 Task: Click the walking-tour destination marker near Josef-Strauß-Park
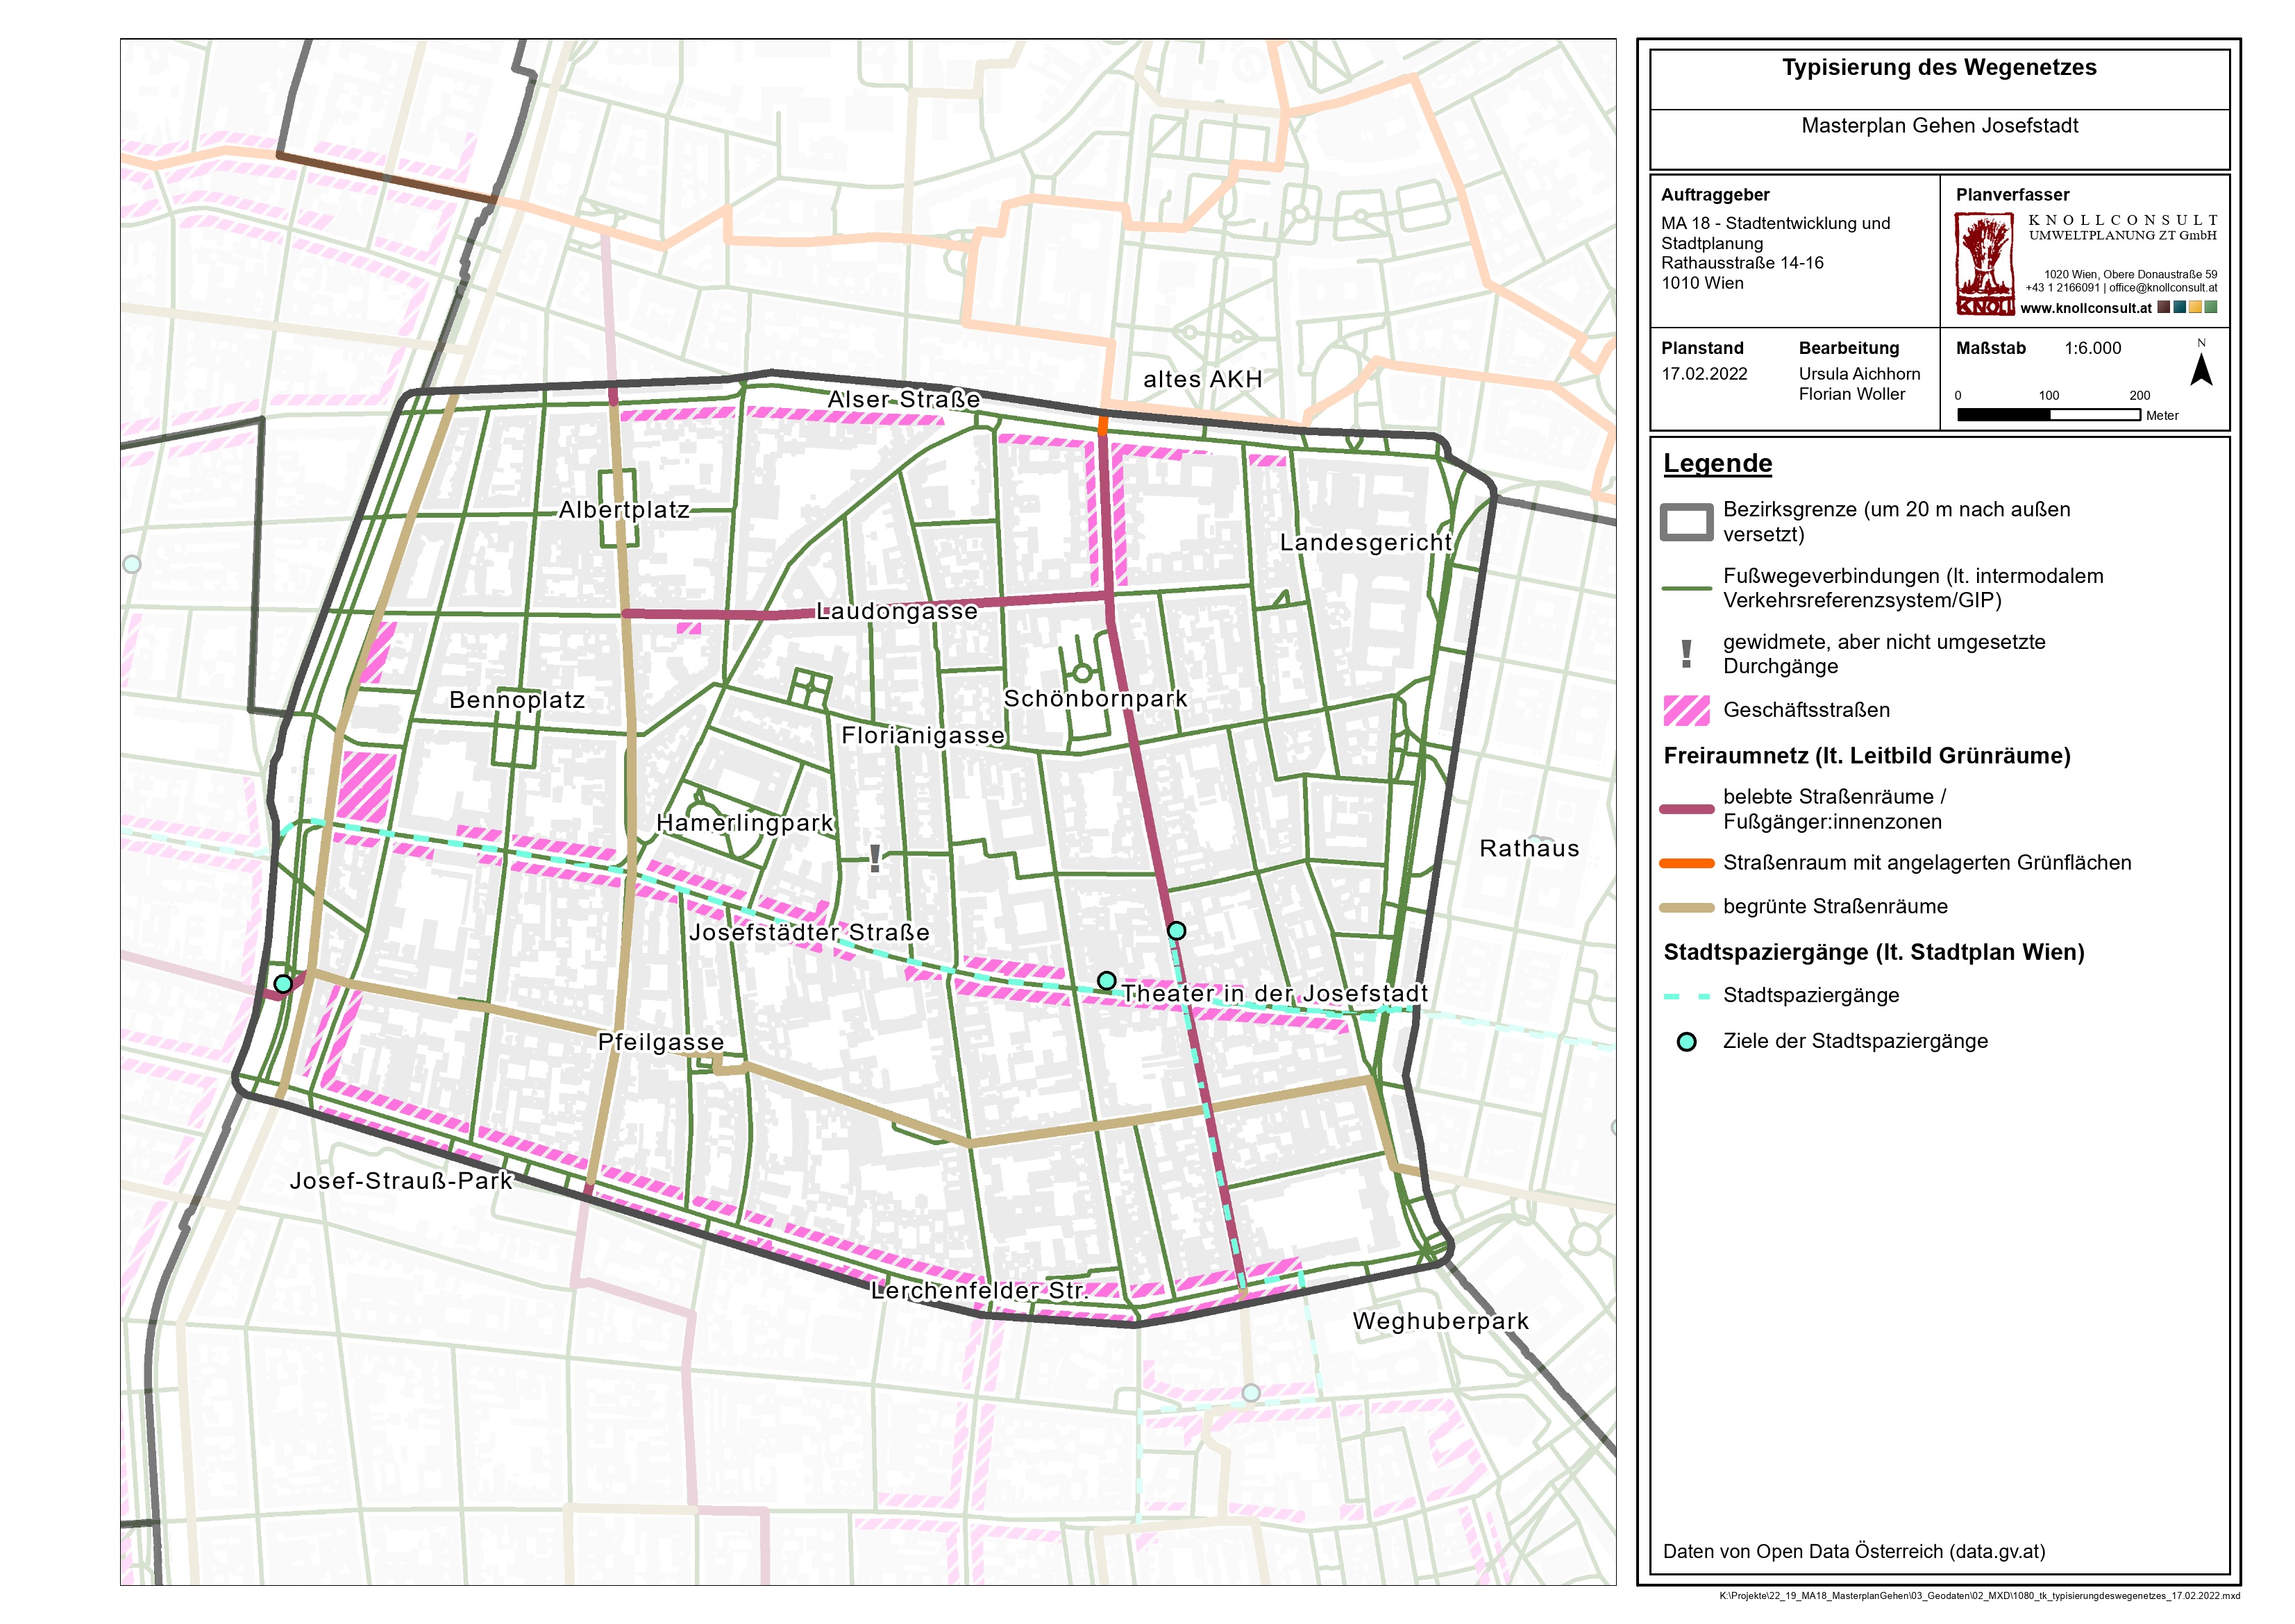point(283,984)
